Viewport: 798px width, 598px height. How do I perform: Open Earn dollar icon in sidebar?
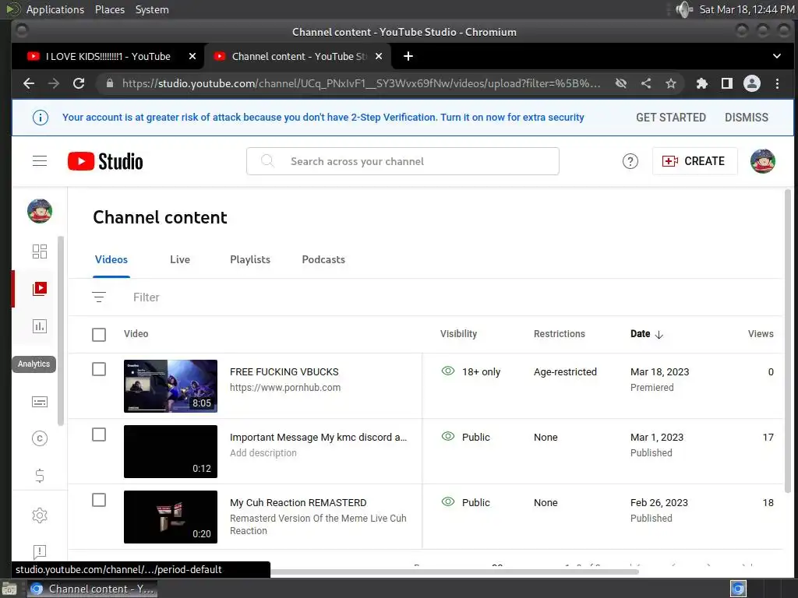(x=40, y=476)
